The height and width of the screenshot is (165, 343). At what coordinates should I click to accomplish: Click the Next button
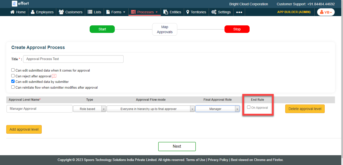(177, 146)
